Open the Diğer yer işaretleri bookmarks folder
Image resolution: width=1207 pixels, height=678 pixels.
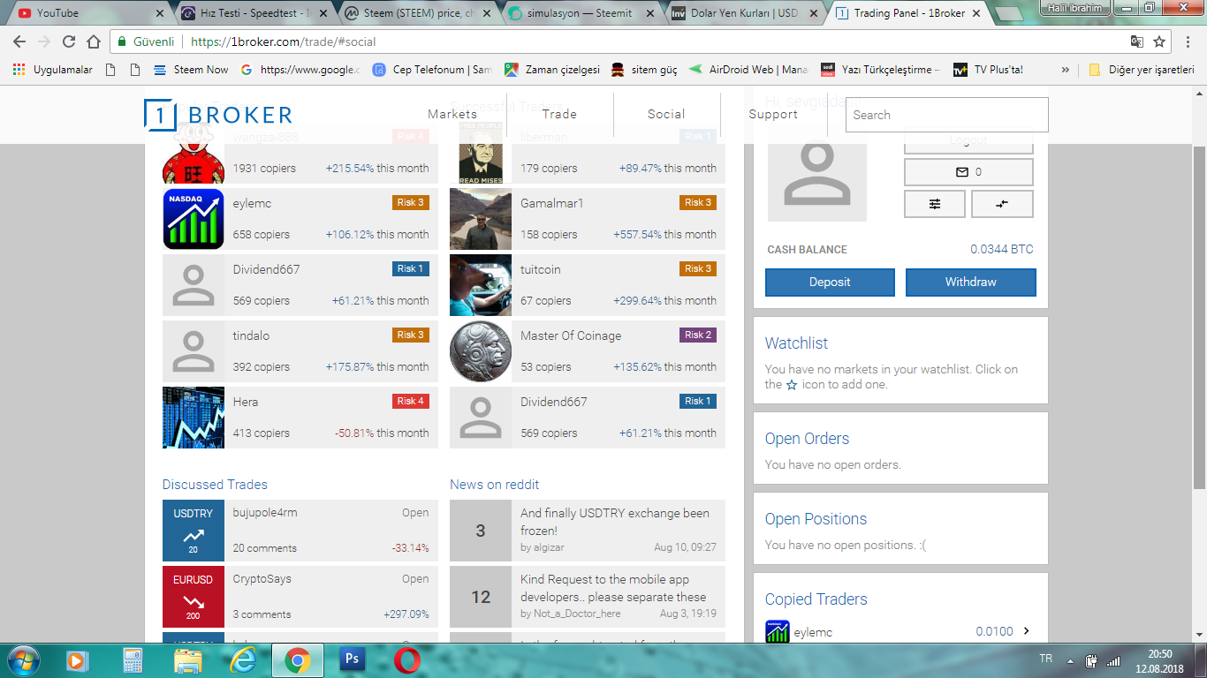(1142, 70)
